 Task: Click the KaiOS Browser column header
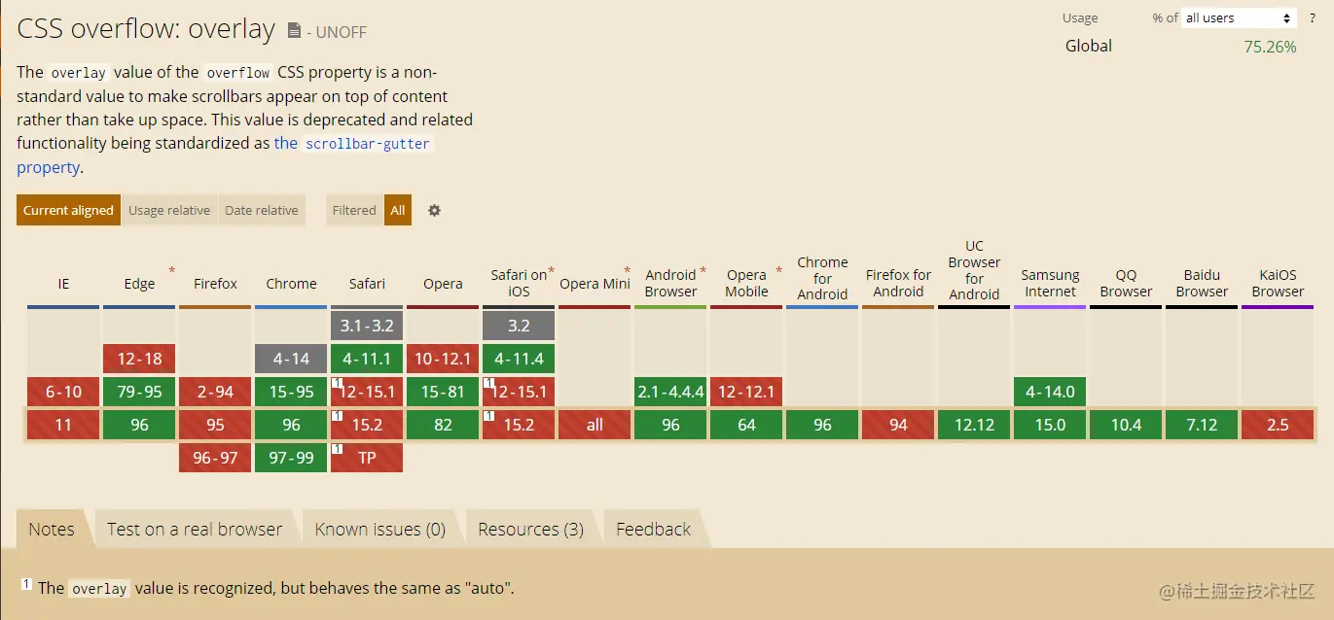click(1278, 283)
